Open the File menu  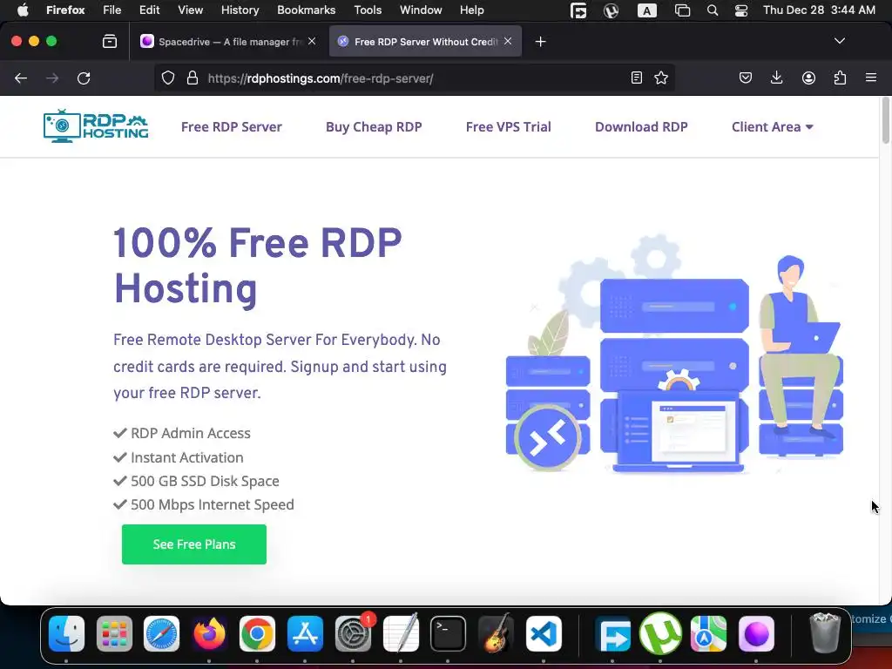click(x=112, y=10)
